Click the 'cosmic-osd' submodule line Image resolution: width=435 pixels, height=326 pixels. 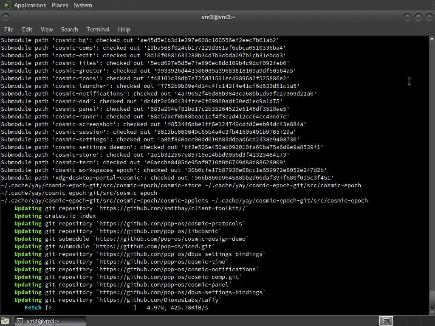click(142, 101)
